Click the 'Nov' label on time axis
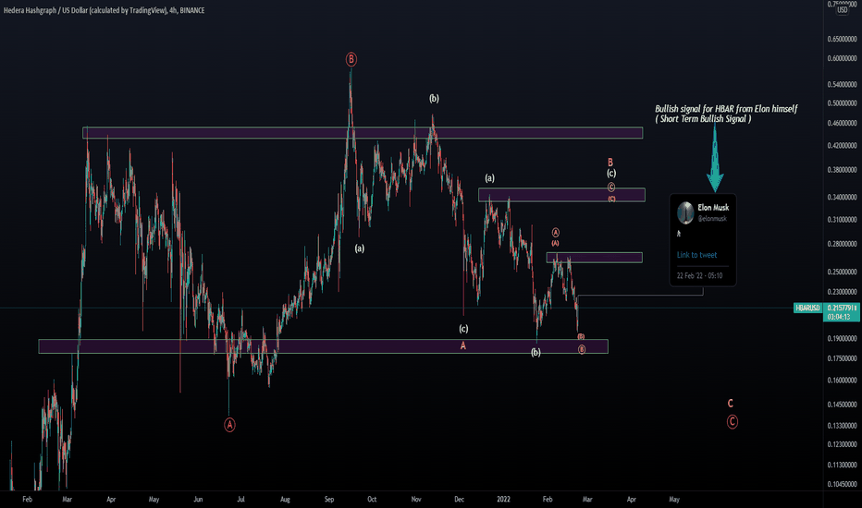Viewport: 862px width, 508px height. [416, 500]
